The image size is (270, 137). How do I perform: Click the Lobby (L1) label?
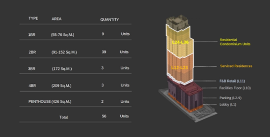tap(228, 105)
